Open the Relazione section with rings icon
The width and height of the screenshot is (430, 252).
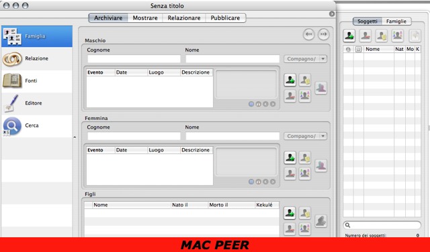tap(37, 58)
